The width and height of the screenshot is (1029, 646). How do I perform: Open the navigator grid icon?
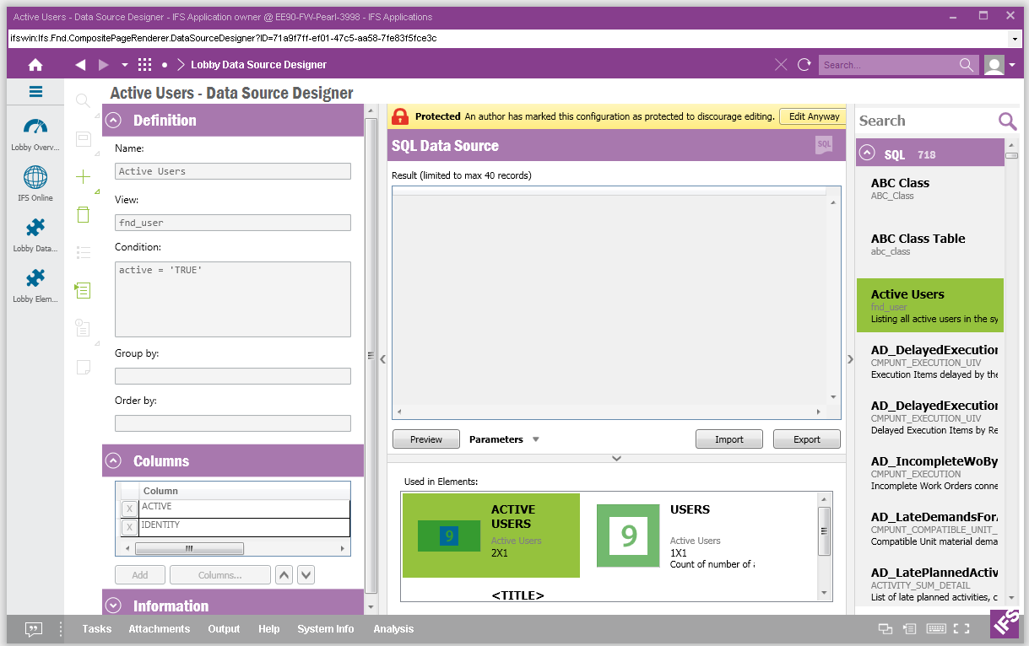(x=144, y=65)
